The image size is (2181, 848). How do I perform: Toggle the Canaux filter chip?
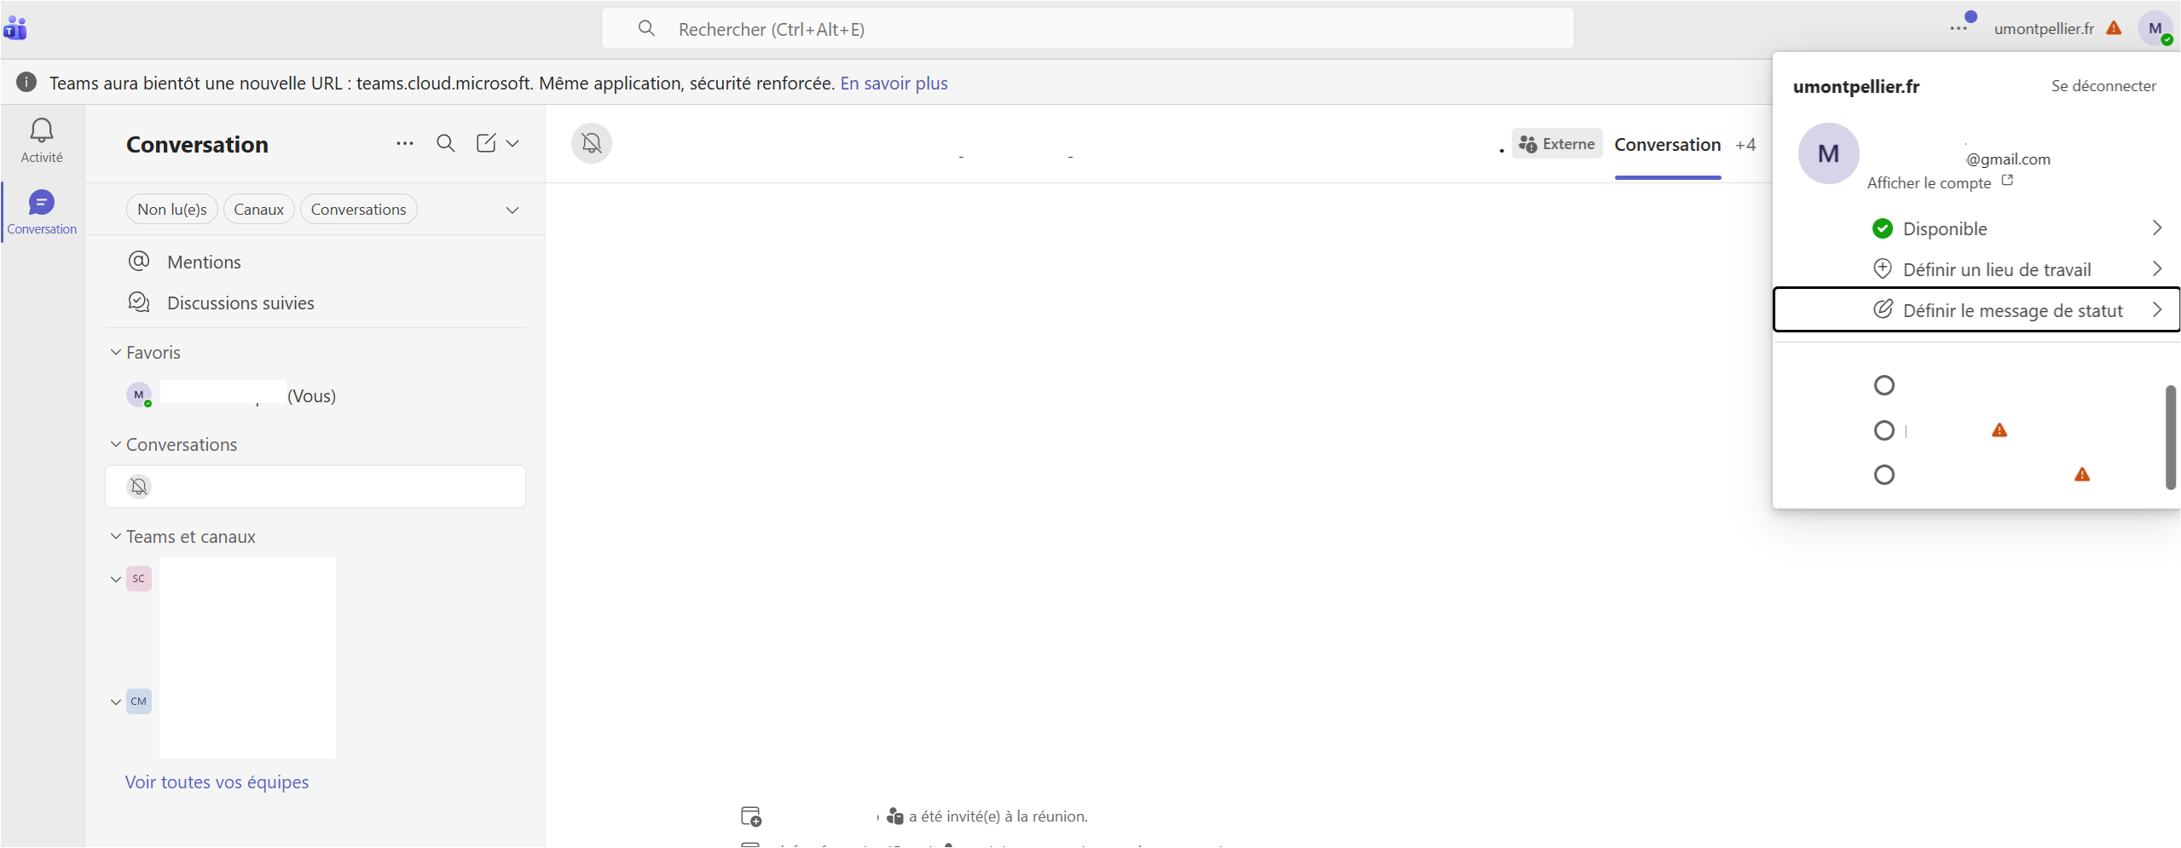coord(258,210)
